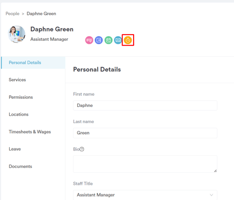Click the Daphne Green breadcrumb text

pyautogui.click(x=41, y=13)
